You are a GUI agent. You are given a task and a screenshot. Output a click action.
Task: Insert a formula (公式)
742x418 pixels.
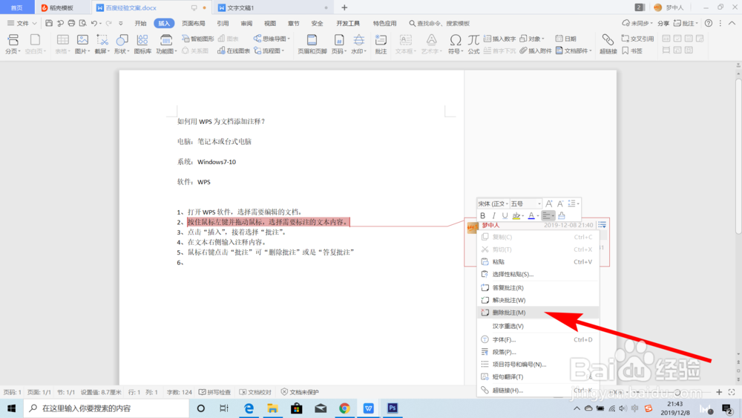(473, 44)
